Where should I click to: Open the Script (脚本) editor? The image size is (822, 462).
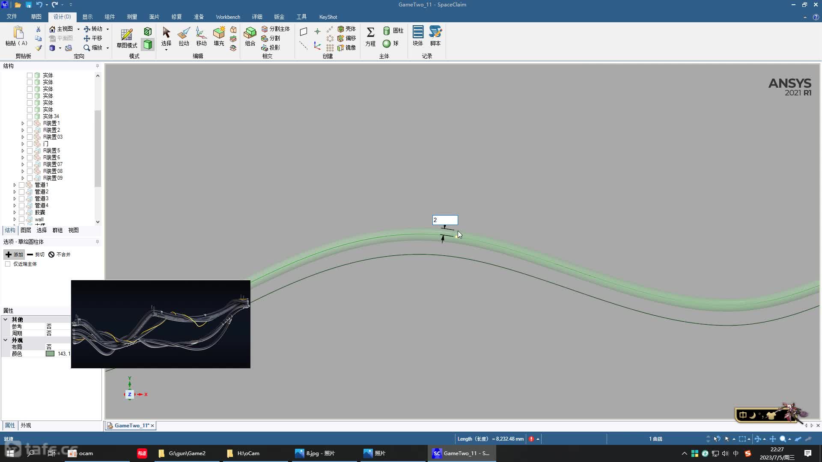point(435,36)
